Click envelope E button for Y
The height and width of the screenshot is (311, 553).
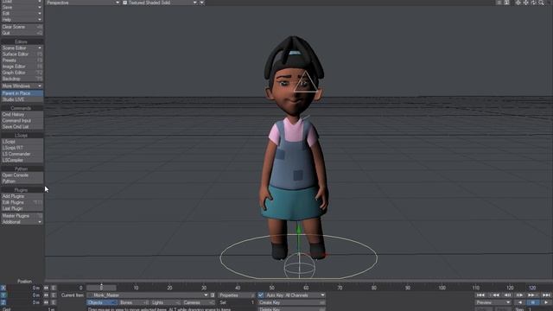[54, 295]
